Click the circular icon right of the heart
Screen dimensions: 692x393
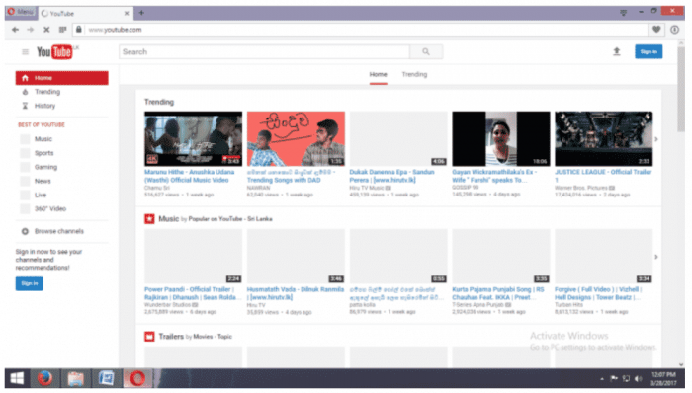pos(675,30)
